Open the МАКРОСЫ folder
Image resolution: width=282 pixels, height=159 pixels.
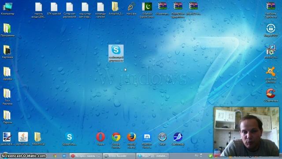(38, 139)
